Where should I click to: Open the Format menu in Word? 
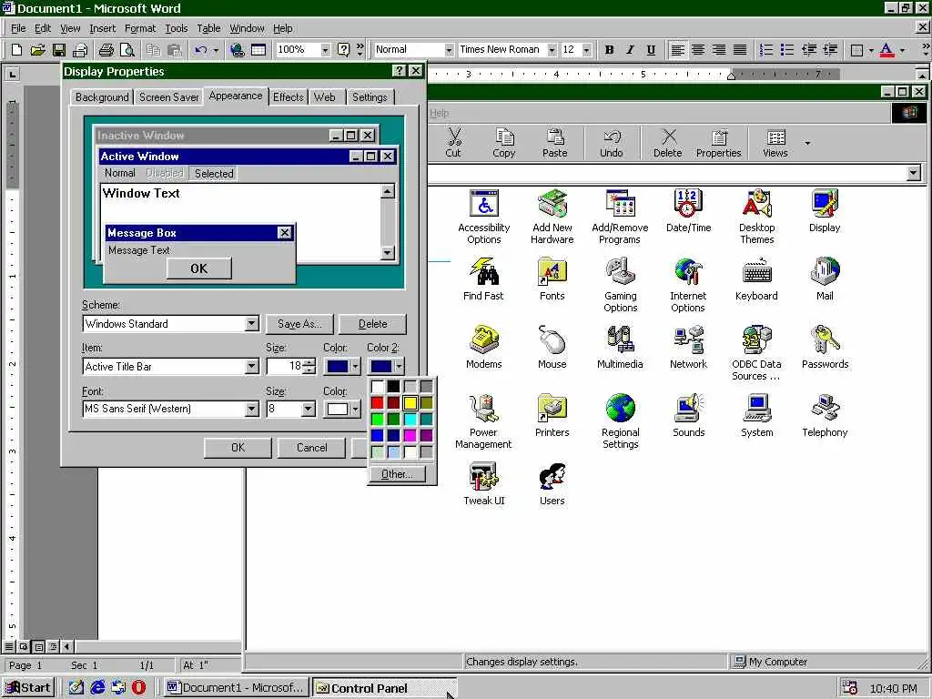pyautogui.click(x=139, y=28)
